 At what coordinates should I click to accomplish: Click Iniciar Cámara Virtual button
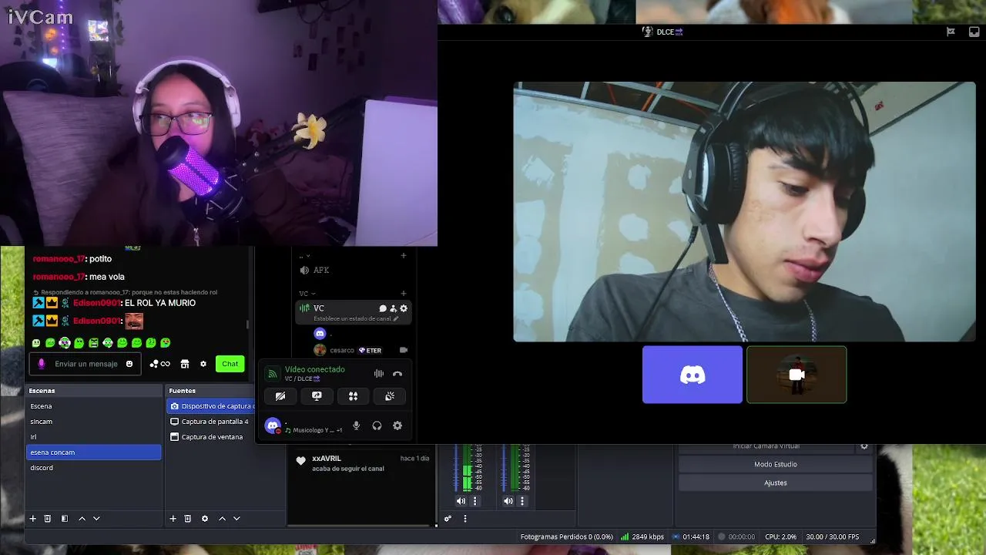pyautogui.click(x=766, y=446)
